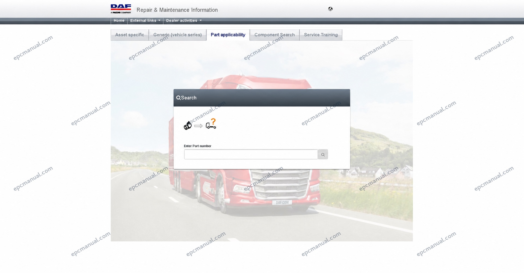Expand the Dealer activities dropdown

(184, 21)
